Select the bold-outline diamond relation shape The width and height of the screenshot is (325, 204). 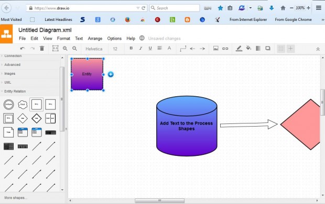coord(37,118)
